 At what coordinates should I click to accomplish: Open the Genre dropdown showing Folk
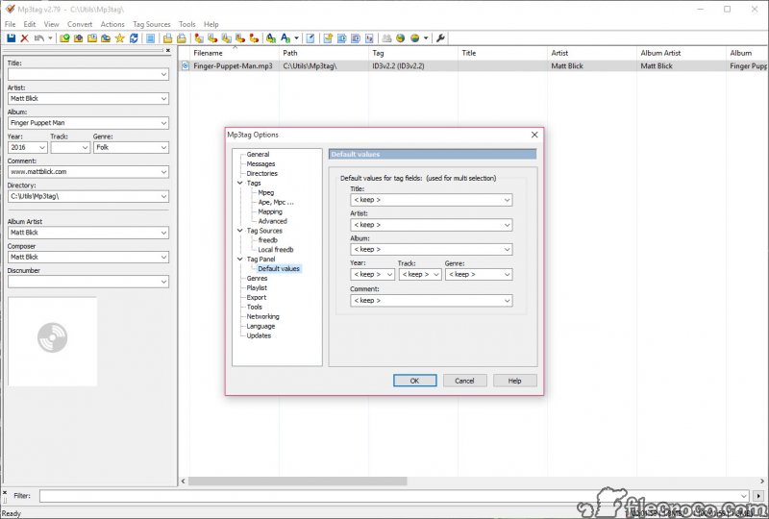[163, 147]
